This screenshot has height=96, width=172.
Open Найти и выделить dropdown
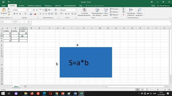139,12
